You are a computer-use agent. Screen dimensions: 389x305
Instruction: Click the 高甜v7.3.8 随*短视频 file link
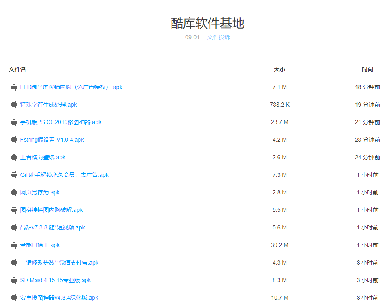pos(52,227)
